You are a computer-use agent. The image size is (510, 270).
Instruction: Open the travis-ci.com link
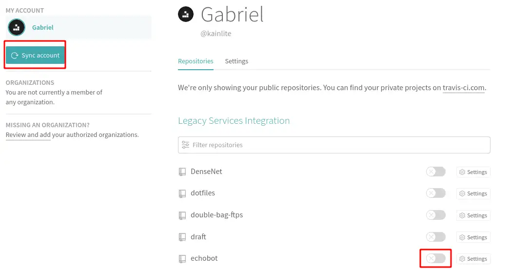pos(464,88)
